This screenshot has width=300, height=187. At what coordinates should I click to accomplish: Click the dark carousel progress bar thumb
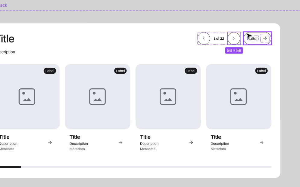coord(11,167)
